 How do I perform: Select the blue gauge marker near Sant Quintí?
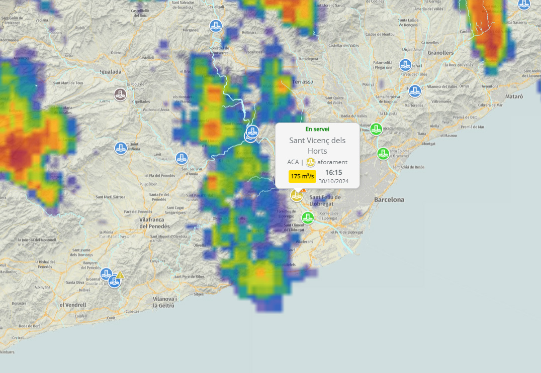pos(120,148)
